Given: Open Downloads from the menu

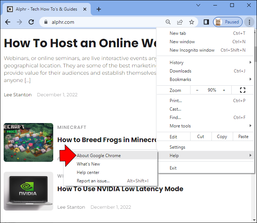Looking at the screenshot, I should point(205,71).
